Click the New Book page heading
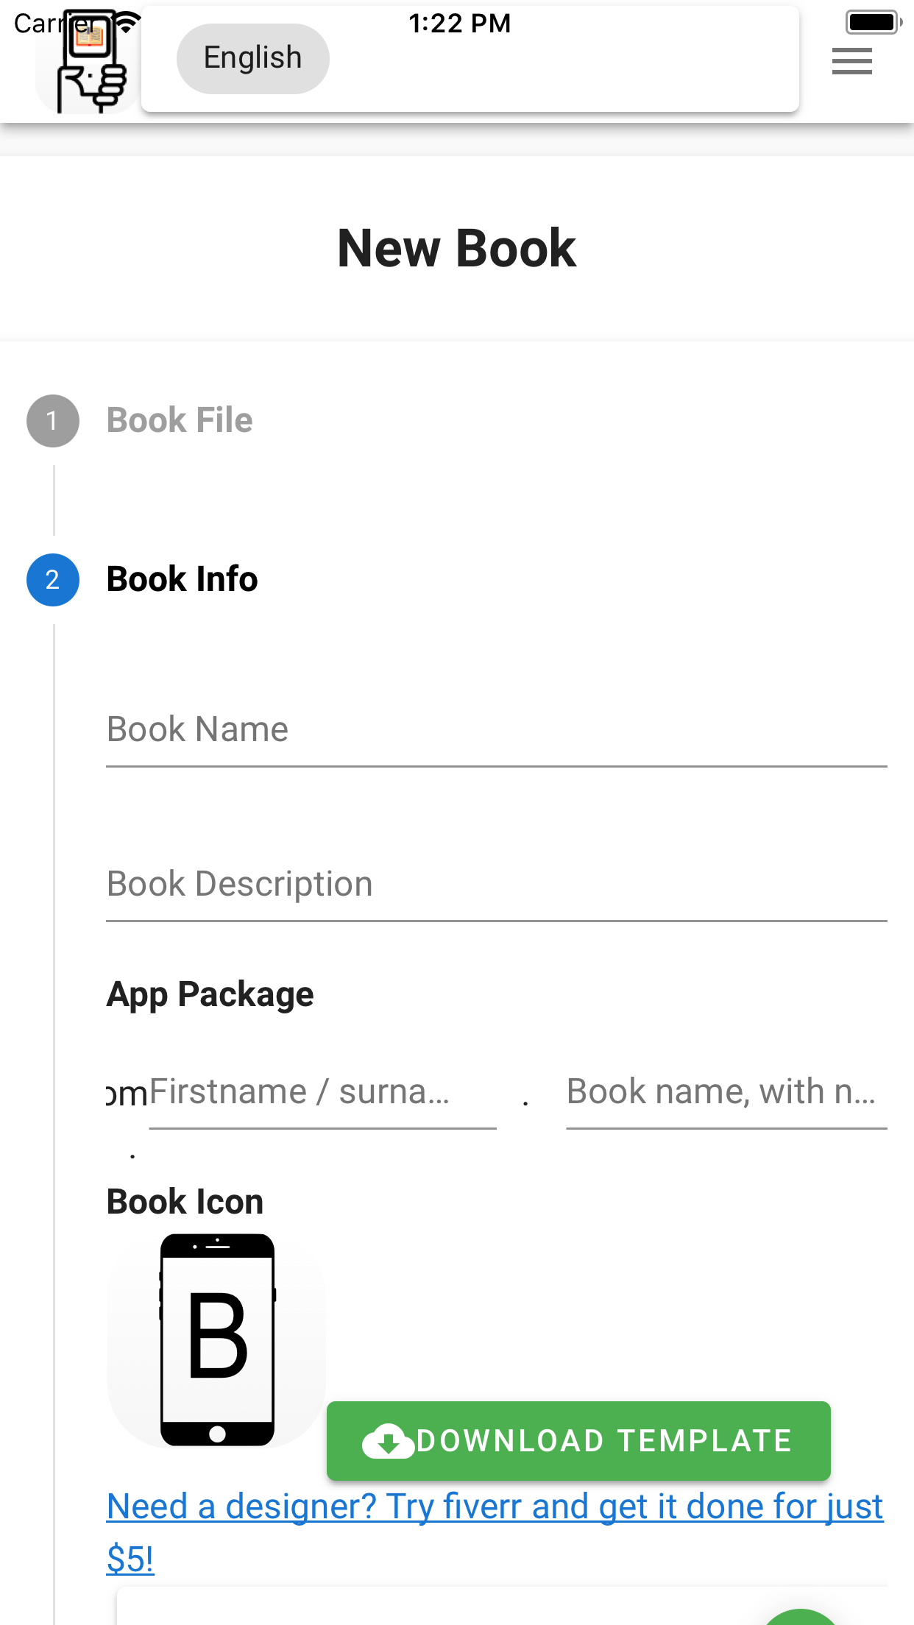 point(456,248)
